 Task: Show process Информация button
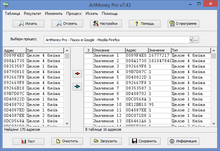tap(183, 141)
